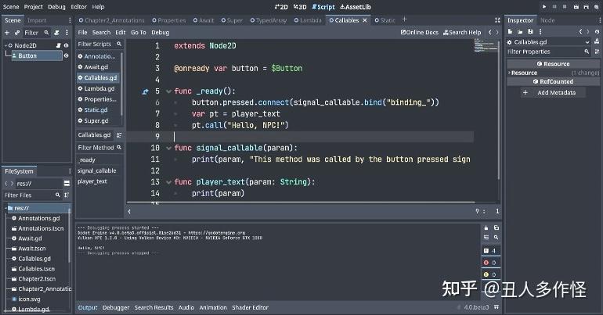Attach script icon in Scene dock toolbar
The image size is (603, 315).
[57, 33]
